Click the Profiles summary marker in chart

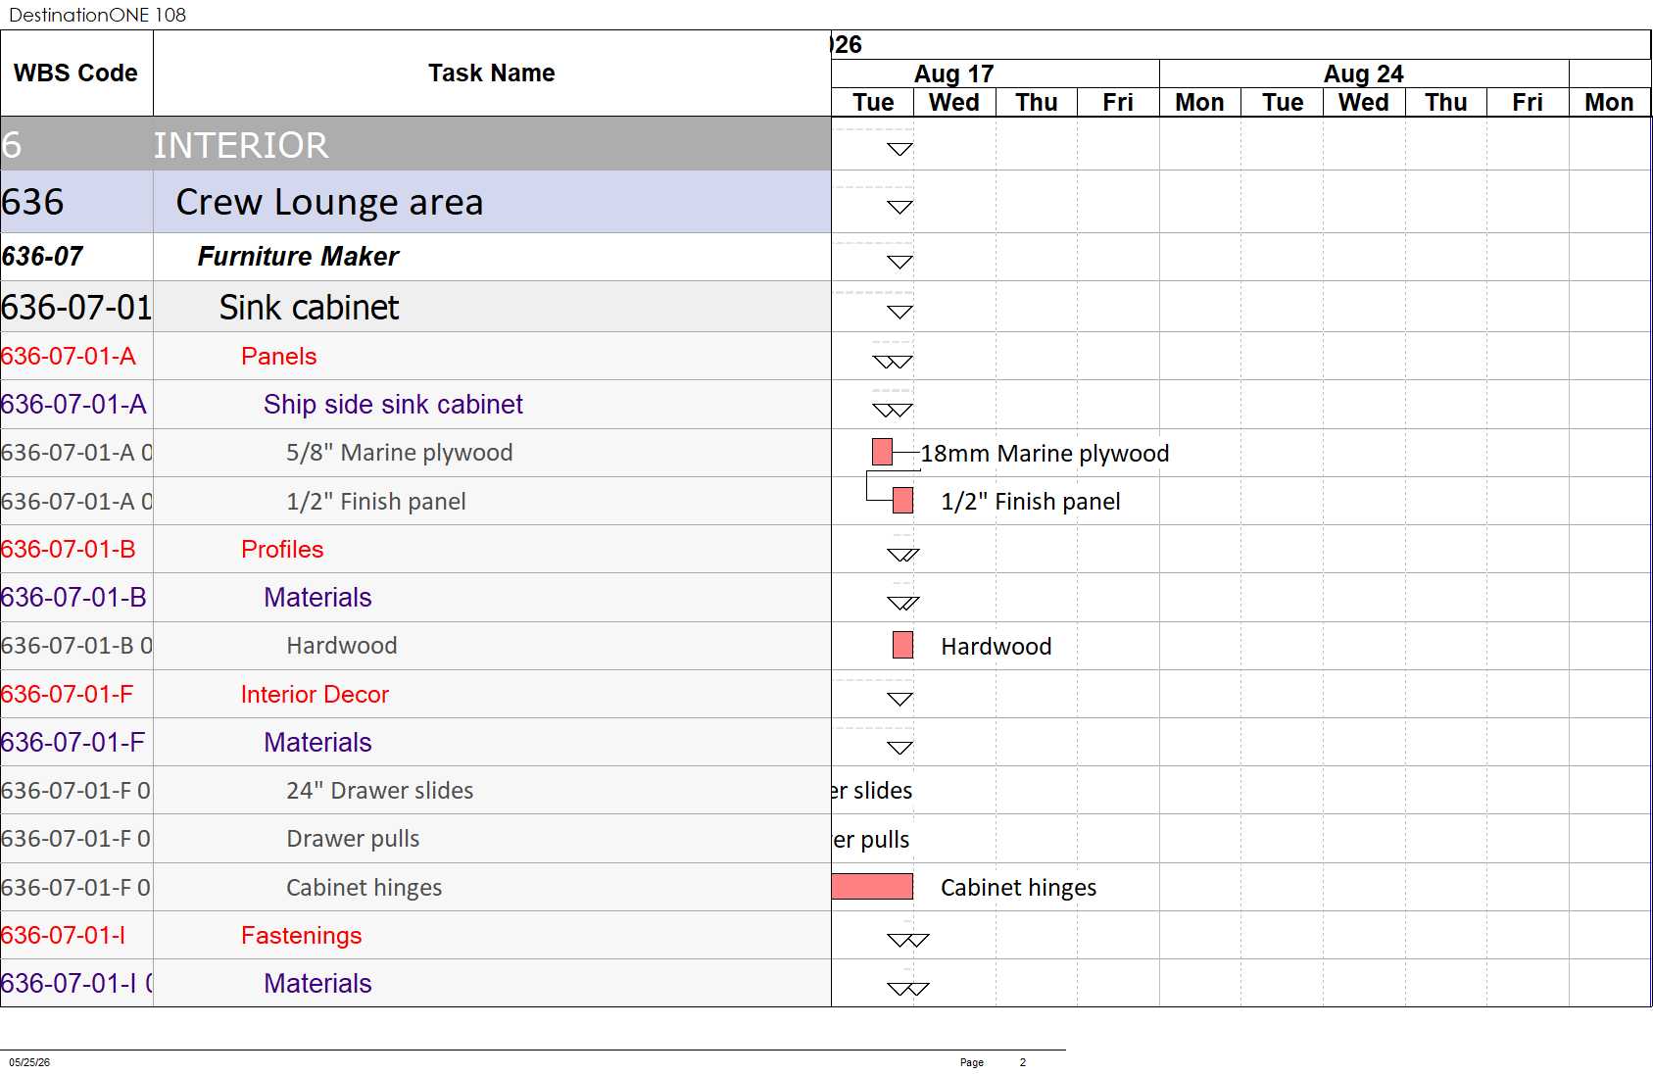click(903, 555)
